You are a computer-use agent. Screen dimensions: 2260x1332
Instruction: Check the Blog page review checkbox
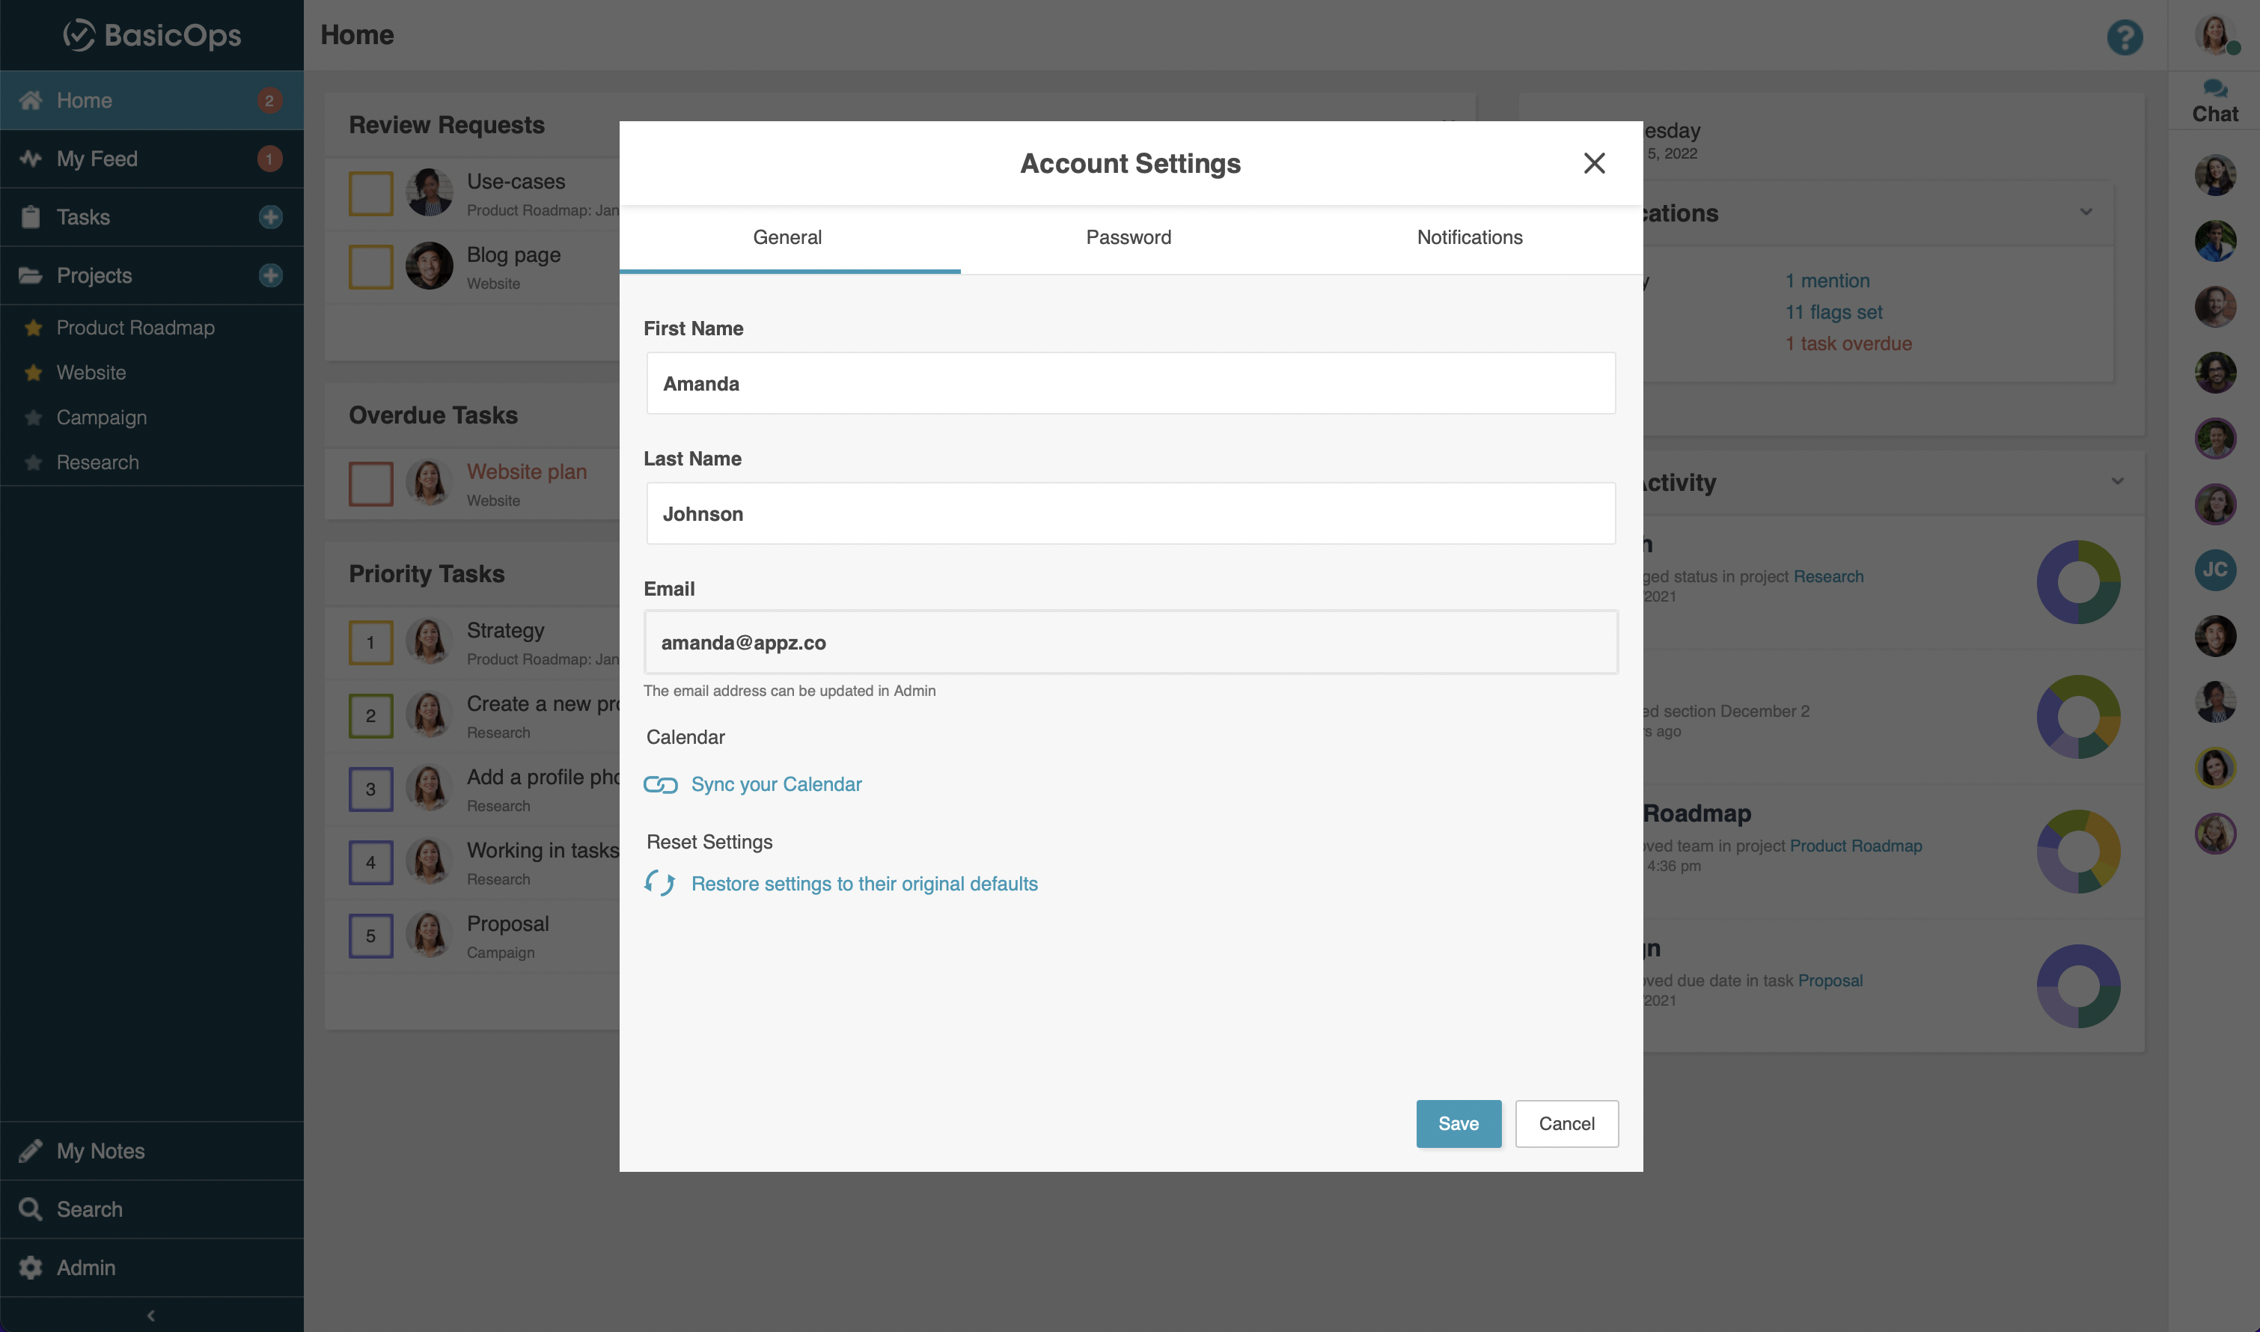point(370,267)
